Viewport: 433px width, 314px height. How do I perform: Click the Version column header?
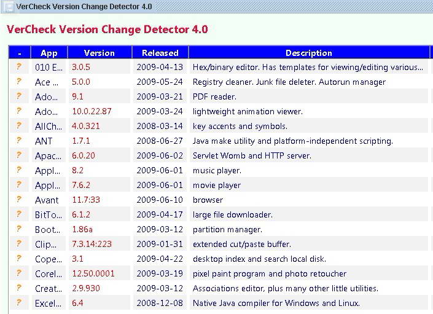pos(99,53)
